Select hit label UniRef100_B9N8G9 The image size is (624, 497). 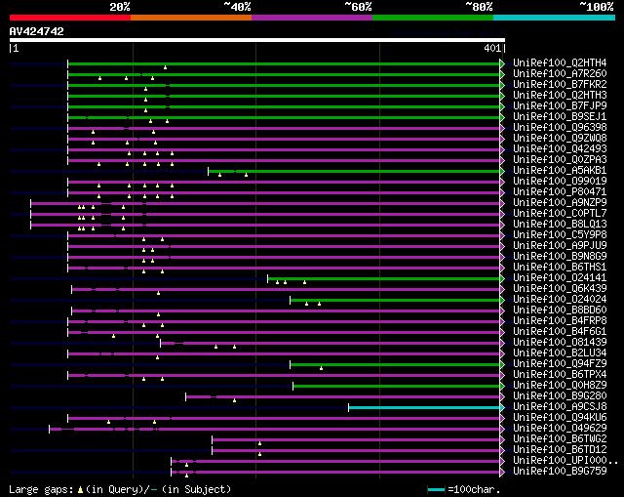pyautogui.click(x=560, y=257)
